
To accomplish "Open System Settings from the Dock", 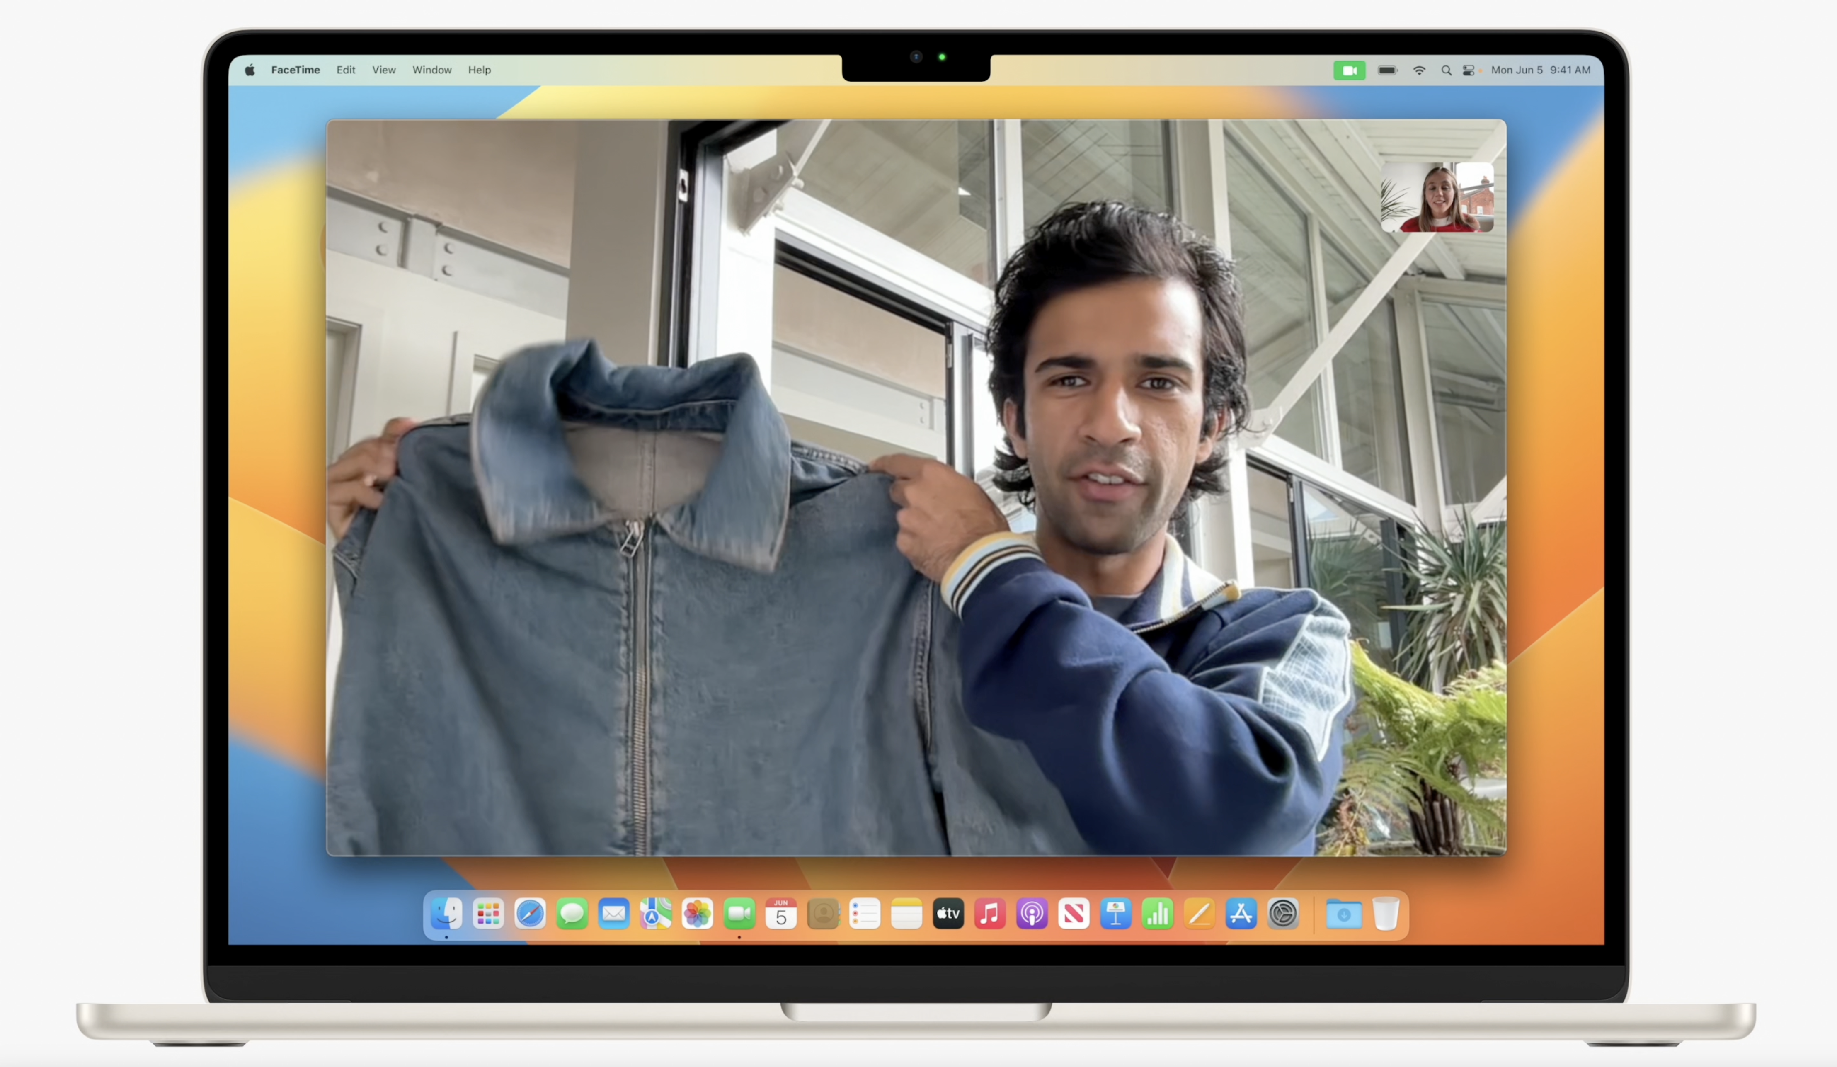I will 1283,913.
